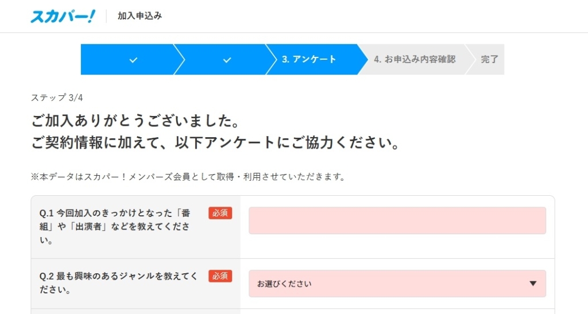The image size is (588, 314).
Task: Select the 4. お申込み内容確認 step
Action: (415, 59)
